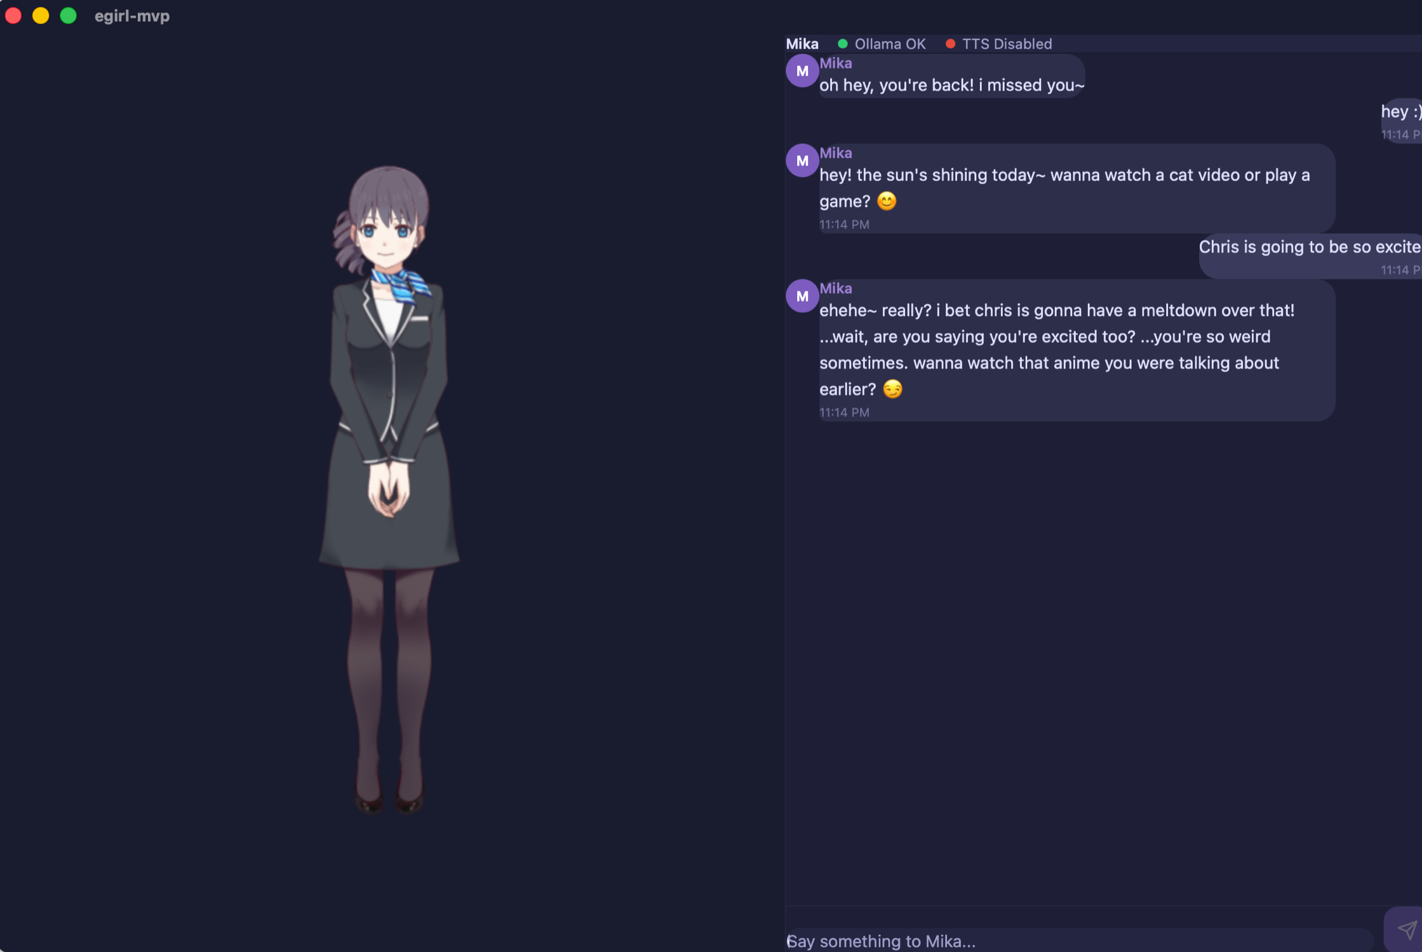The image size is (1422, 952).
Task: Click the Mika sender name above meltdown message
Action: click(x=835, y=288)
